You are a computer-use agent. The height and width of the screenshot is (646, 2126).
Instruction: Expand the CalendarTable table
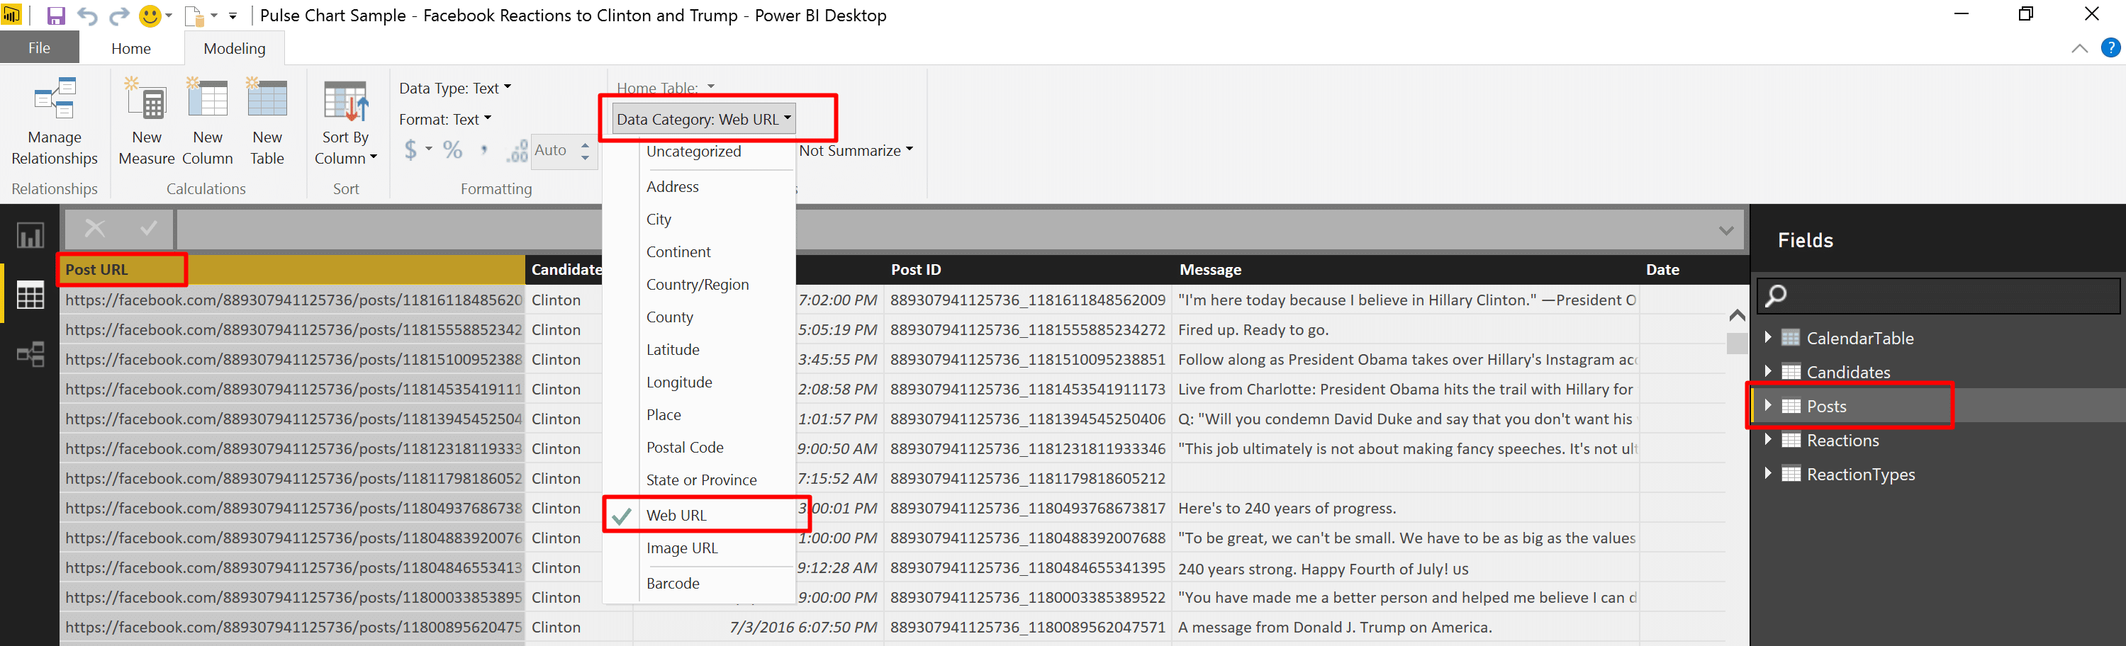tap(1768, 337)
